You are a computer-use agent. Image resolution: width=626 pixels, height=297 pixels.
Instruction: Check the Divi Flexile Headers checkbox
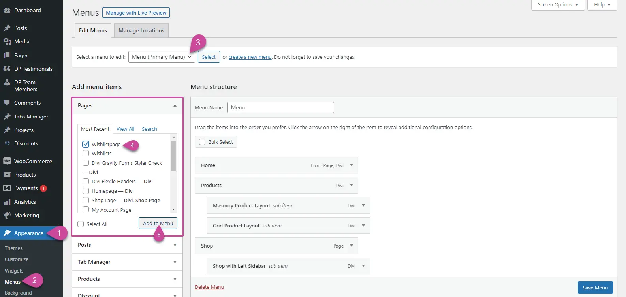[x=86, y=181]
